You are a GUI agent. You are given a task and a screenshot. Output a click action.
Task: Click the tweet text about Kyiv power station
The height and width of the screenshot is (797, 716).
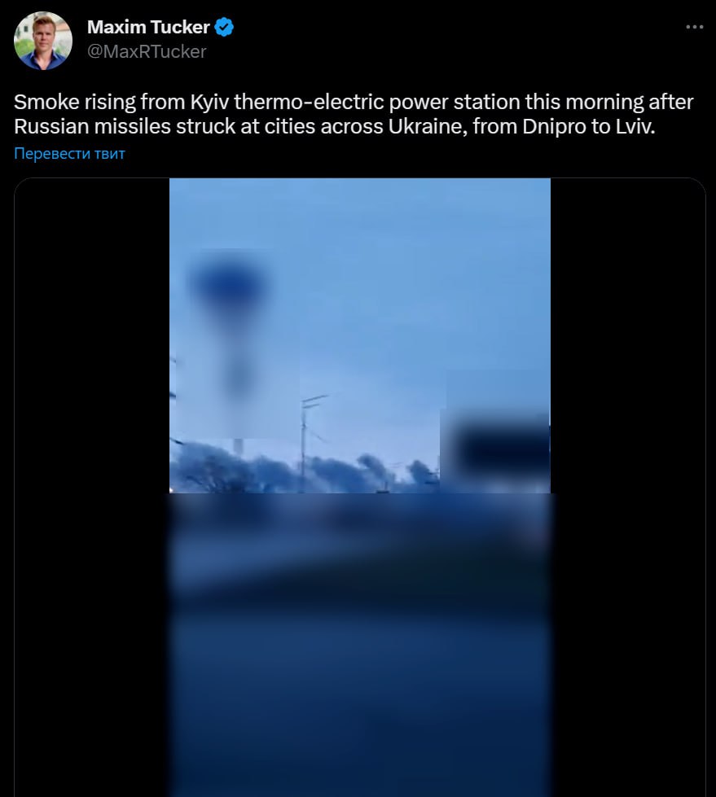click(354, 114)
